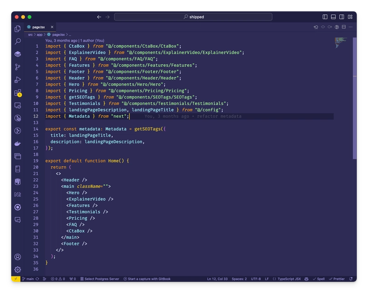This screenshot has height=293, width=368.
Task: Click line number 19 in gutter
Action: tap(36, 161)
